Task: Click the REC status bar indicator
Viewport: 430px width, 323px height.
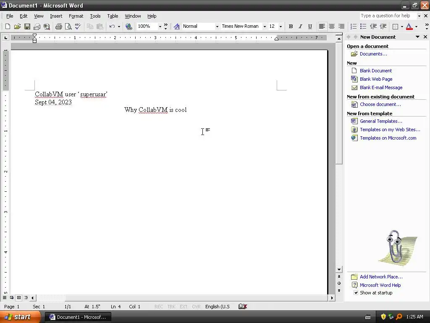Action: coord(159,307)
